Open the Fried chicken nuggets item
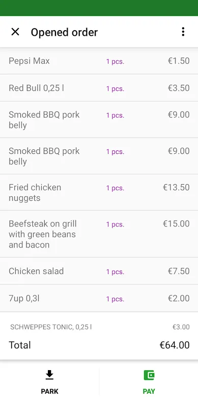The height and width of the screenshot is (409, 198). coord(99,192)
